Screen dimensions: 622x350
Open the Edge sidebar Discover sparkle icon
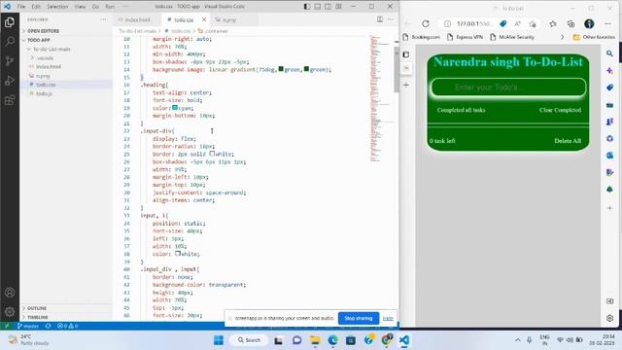(609, 71)
